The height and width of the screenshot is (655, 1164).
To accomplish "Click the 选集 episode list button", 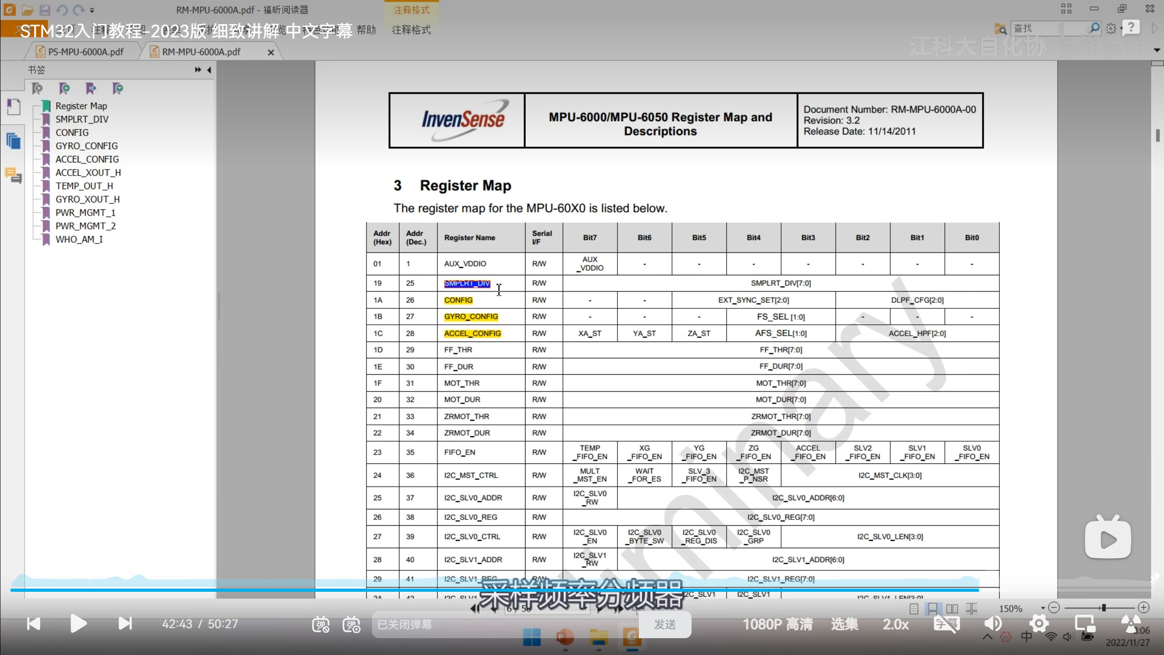I will coord(844,624).
